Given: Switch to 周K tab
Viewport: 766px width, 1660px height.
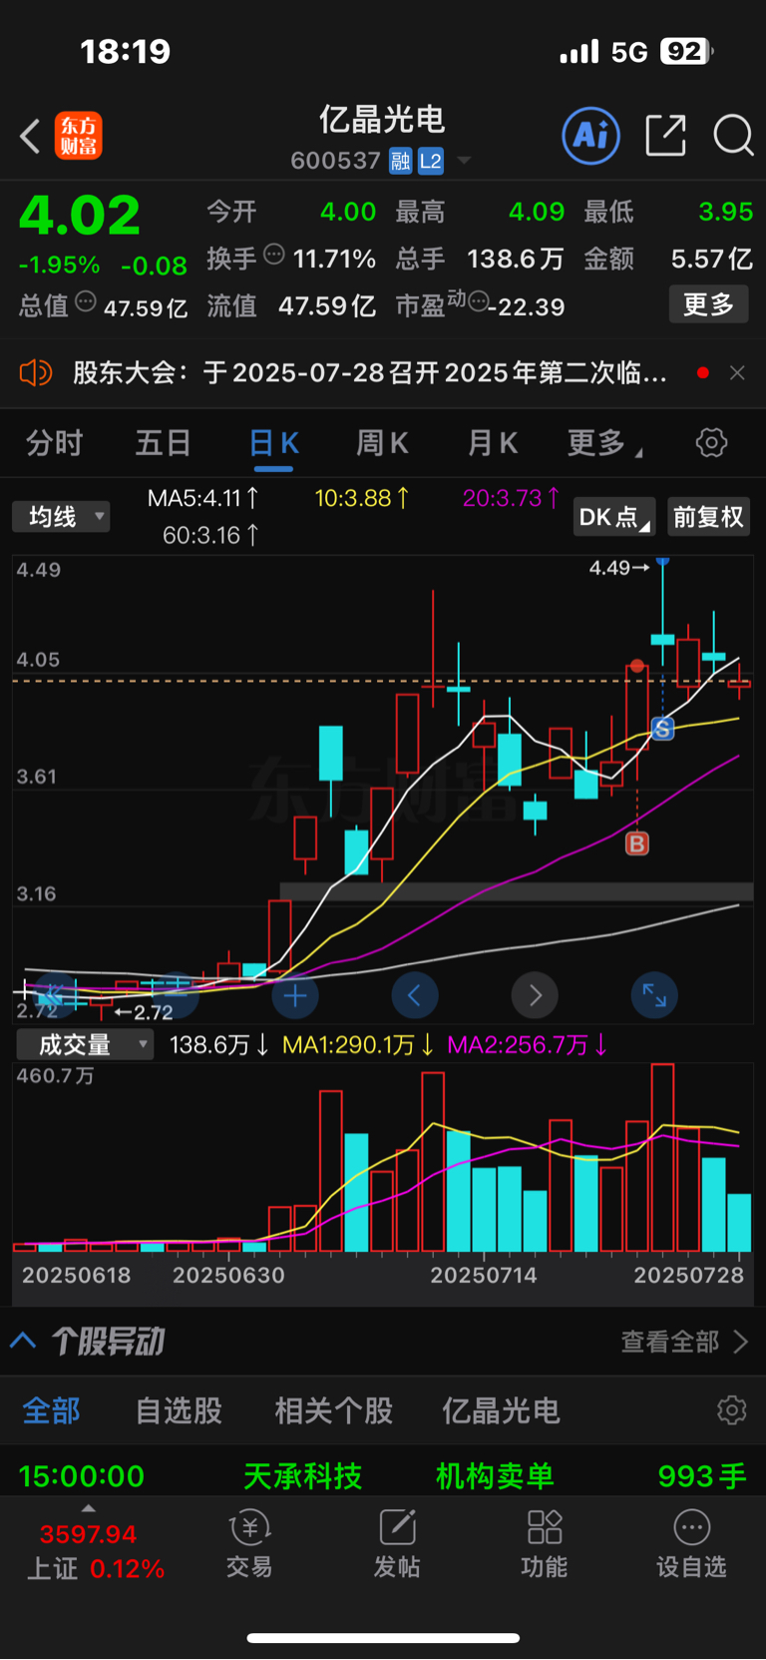Looking at the screenshot, I should (383, 443).
